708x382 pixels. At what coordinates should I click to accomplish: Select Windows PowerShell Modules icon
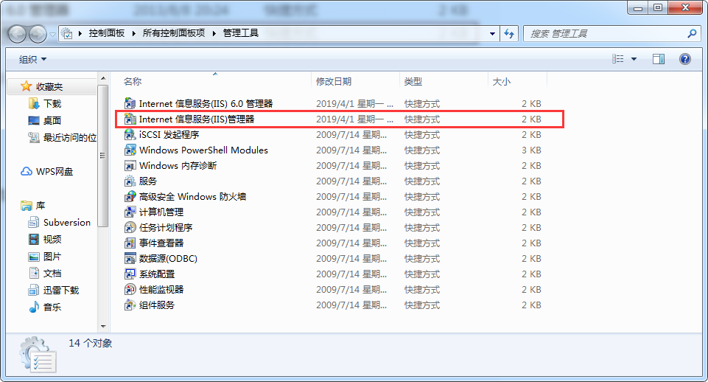130,150
